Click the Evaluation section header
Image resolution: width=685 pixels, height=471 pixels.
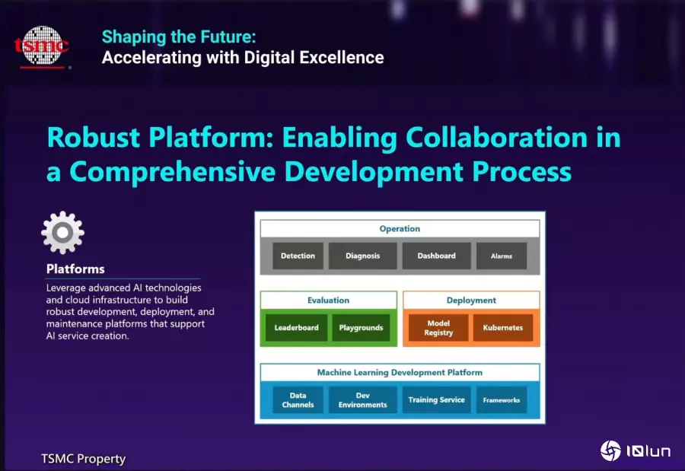pyautogui.click(x=329, y=300)
